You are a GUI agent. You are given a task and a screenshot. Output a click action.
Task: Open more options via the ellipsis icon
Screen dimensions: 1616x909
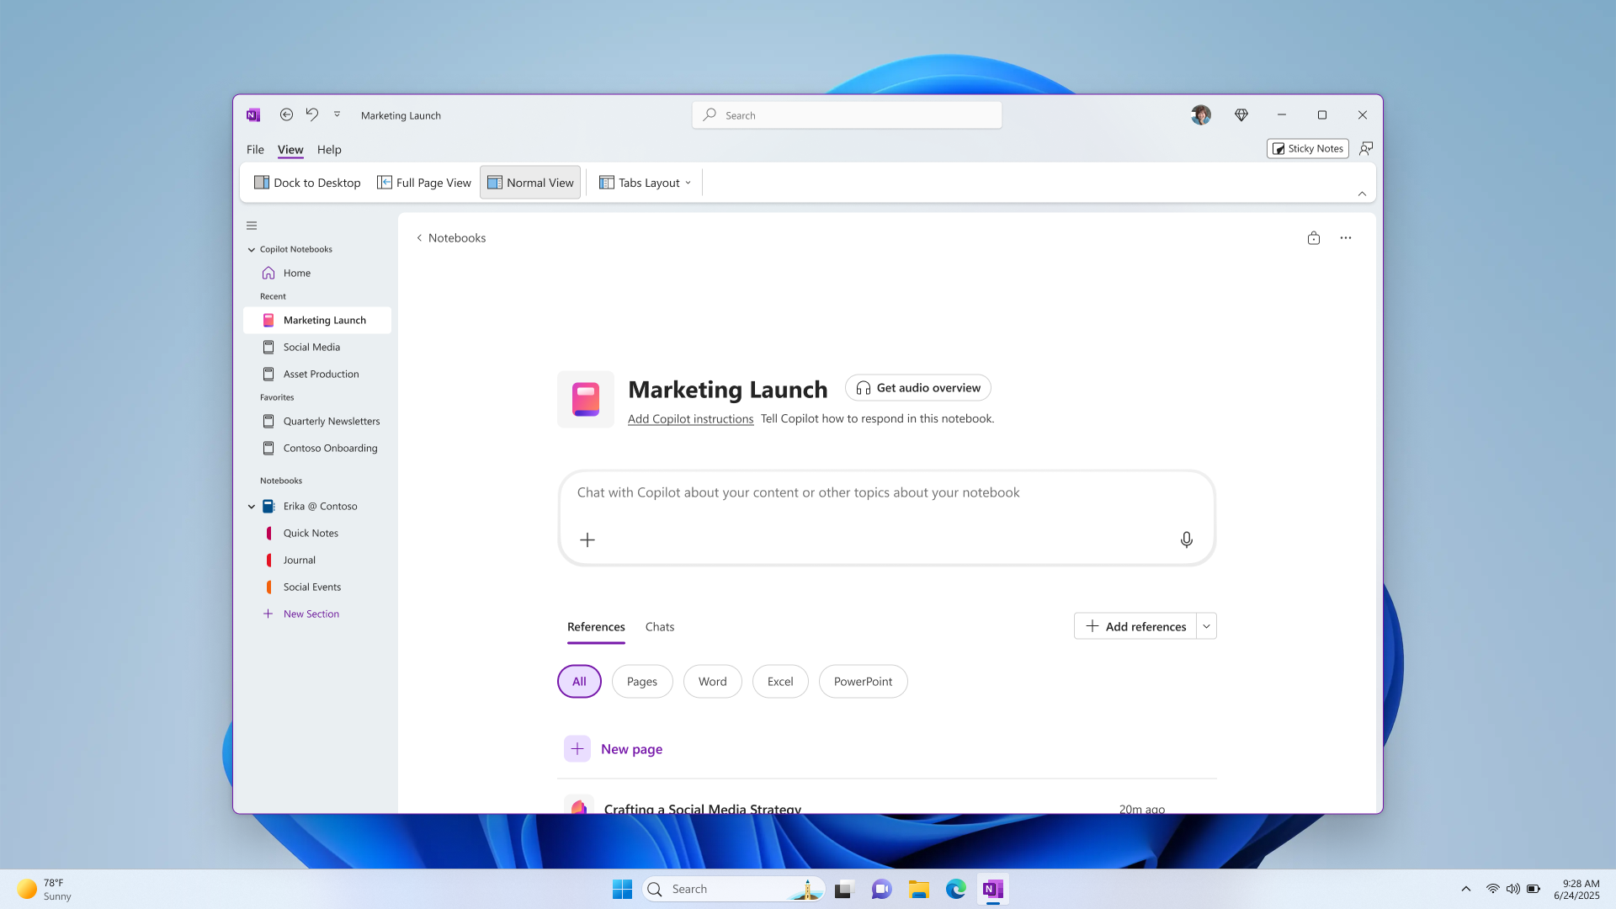tap(1345, 238)
